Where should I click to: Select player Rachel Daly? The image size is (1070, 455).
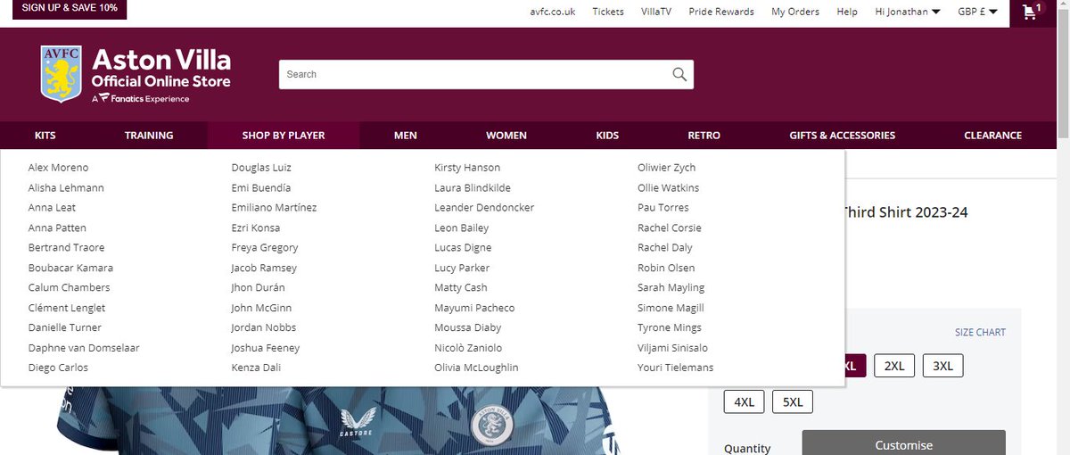click(x=665, y=247)
